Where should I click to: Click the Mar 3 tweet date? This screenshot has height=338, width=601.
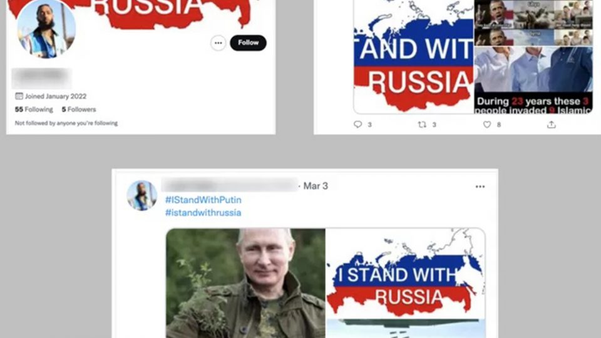click(316, 186)
